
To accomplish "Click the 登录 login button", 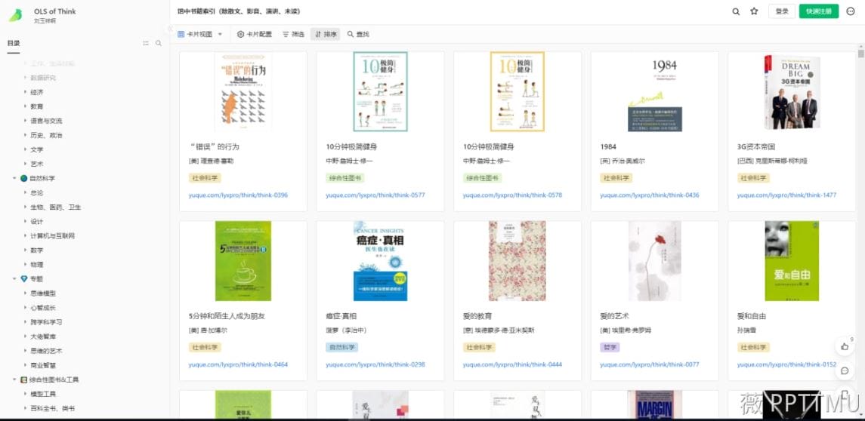I will (x=782, y=11).
